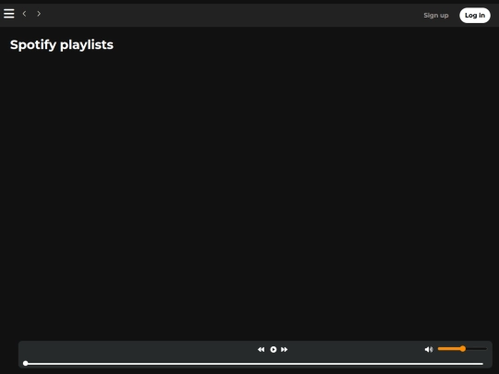The image size is (499, 374).
Task: Click the Spotify playlists heading
Action: (62, 45)
